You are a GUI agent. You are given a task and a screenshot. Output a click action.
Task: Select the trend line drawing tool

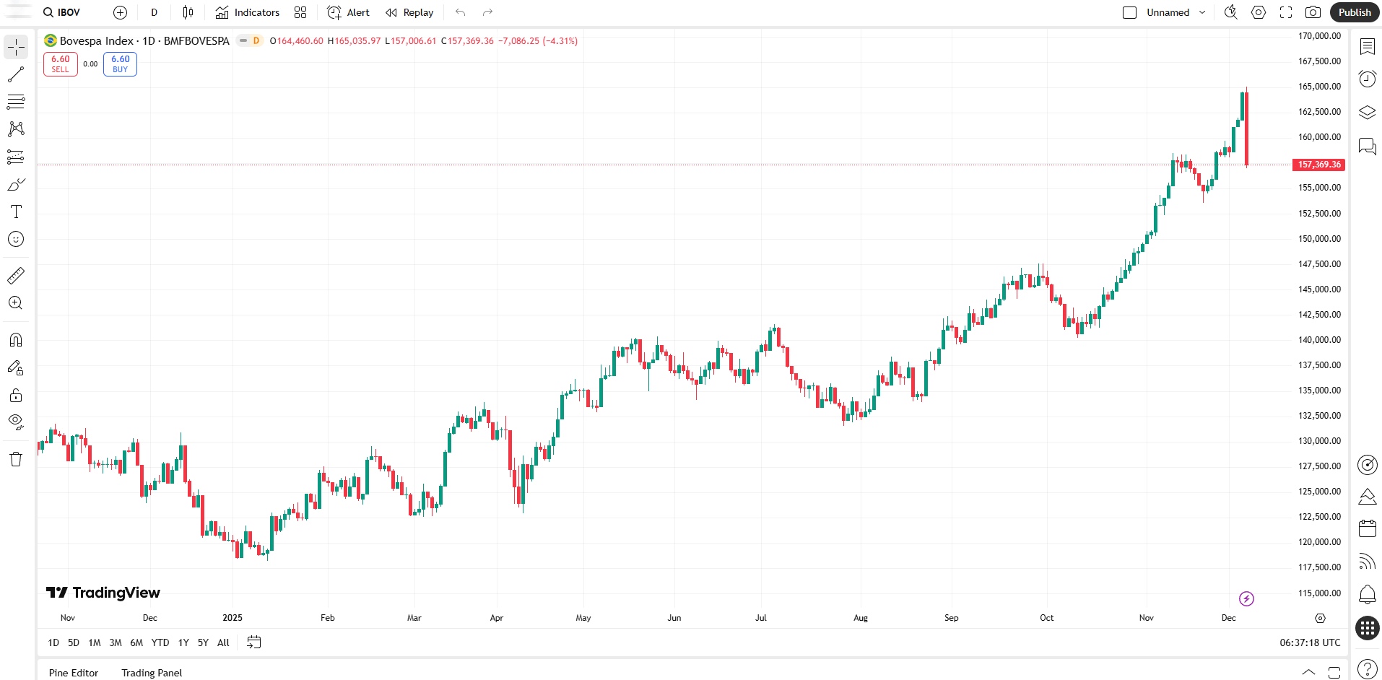16,74
